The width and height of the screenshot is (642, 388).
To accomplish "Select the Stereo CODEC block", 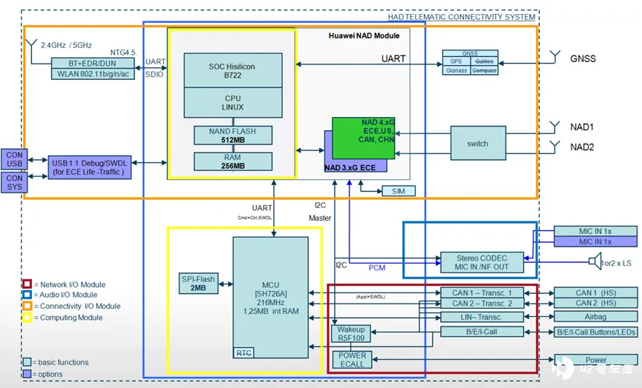I will 482,263.
